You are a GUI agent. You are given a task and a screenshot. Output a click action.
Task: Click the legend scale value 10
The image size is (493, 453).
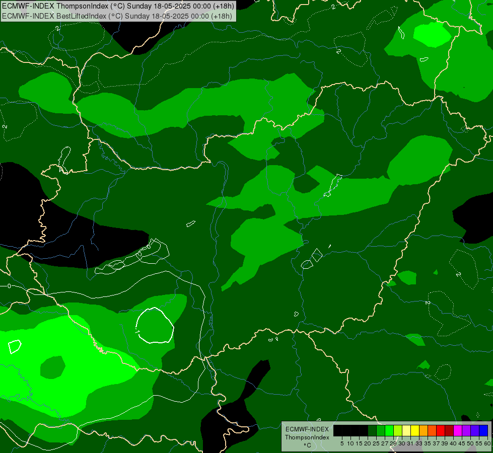tap(350, 443)
